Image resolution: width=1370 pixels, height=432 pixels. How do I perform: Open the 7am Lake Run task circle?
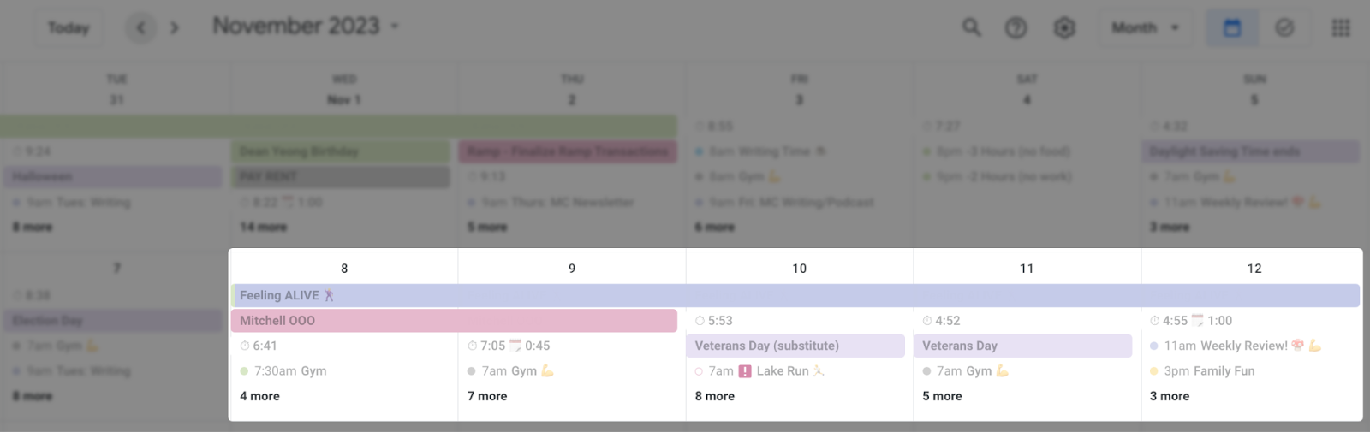pos(699,371)
